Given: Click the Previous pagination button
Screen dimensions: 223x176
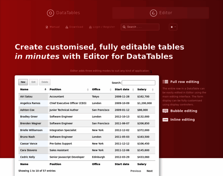Looking at the screenshot, I should pyautogui.click(x=136, y=171).
